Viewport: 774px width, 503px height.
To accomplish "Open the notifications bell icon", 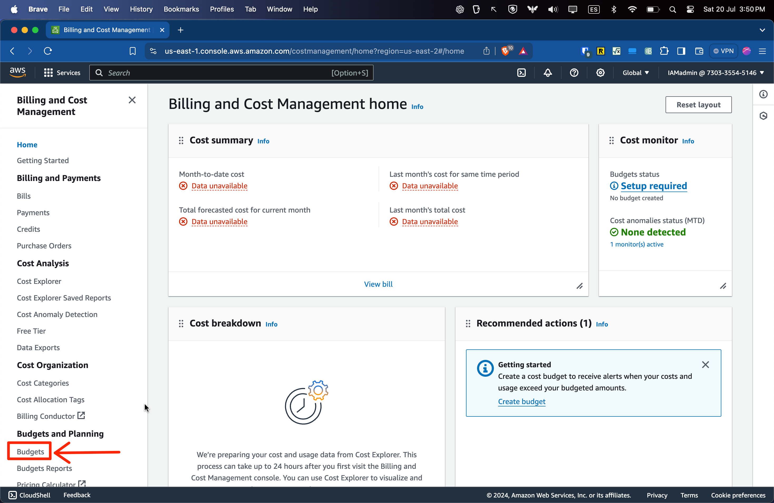I will point(548,72).
